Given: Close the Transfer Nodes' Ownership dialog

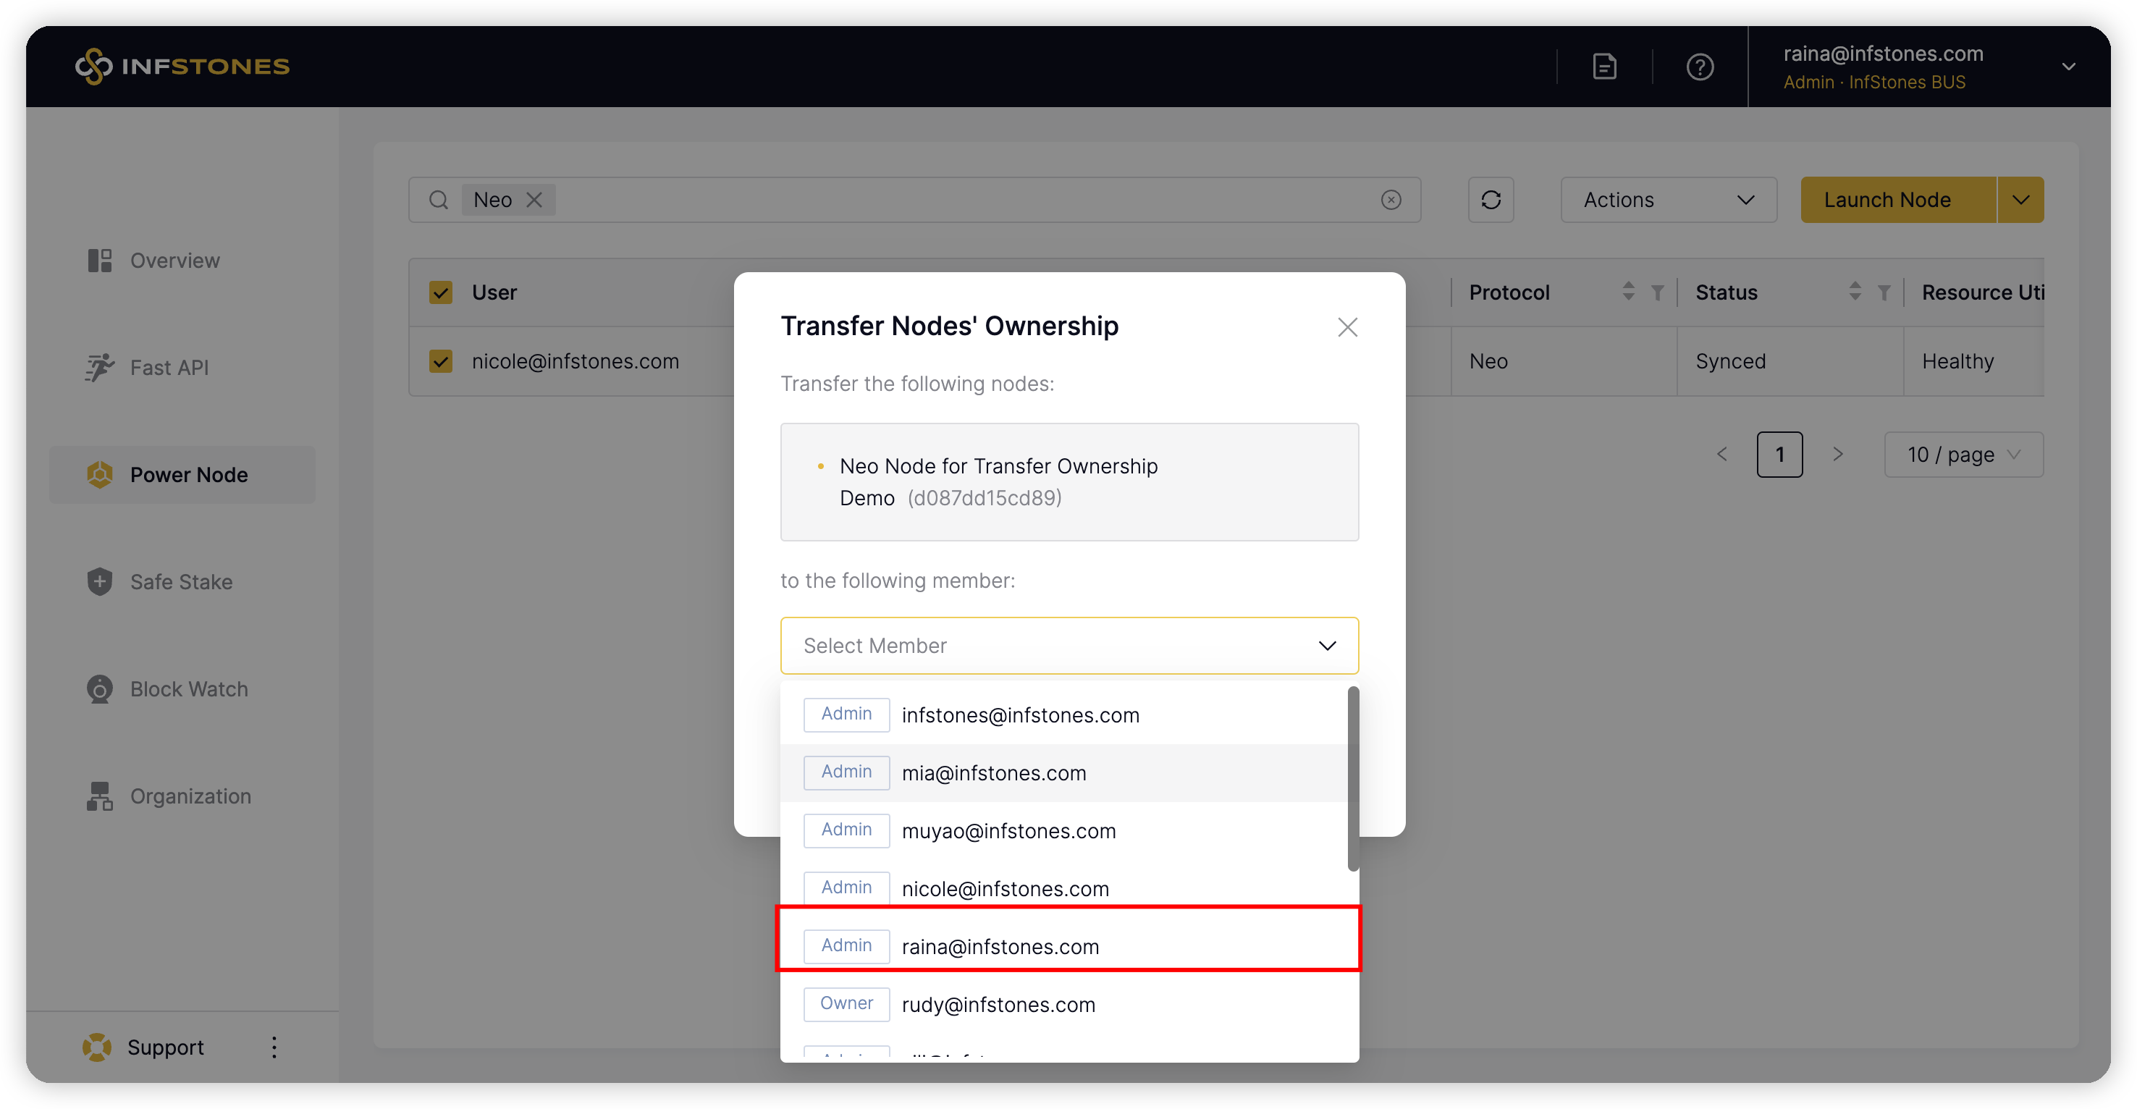Looking at the screenshot, I should tap(1347, 328).
